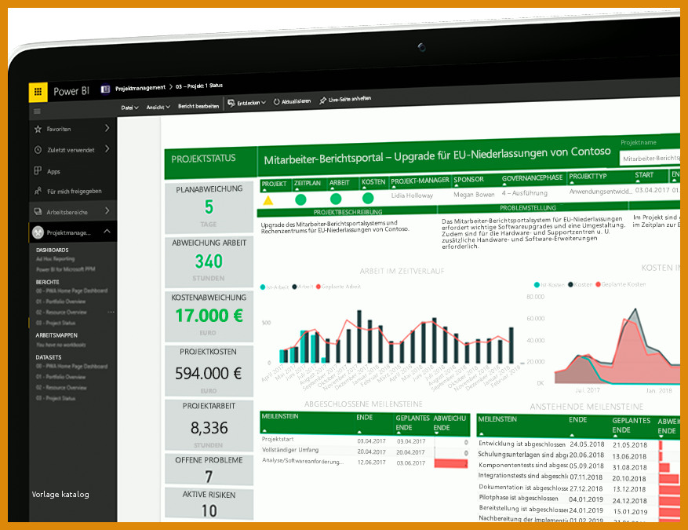
Task: Click the Apps icon in sidebar
Action: (x=38, y=170)
